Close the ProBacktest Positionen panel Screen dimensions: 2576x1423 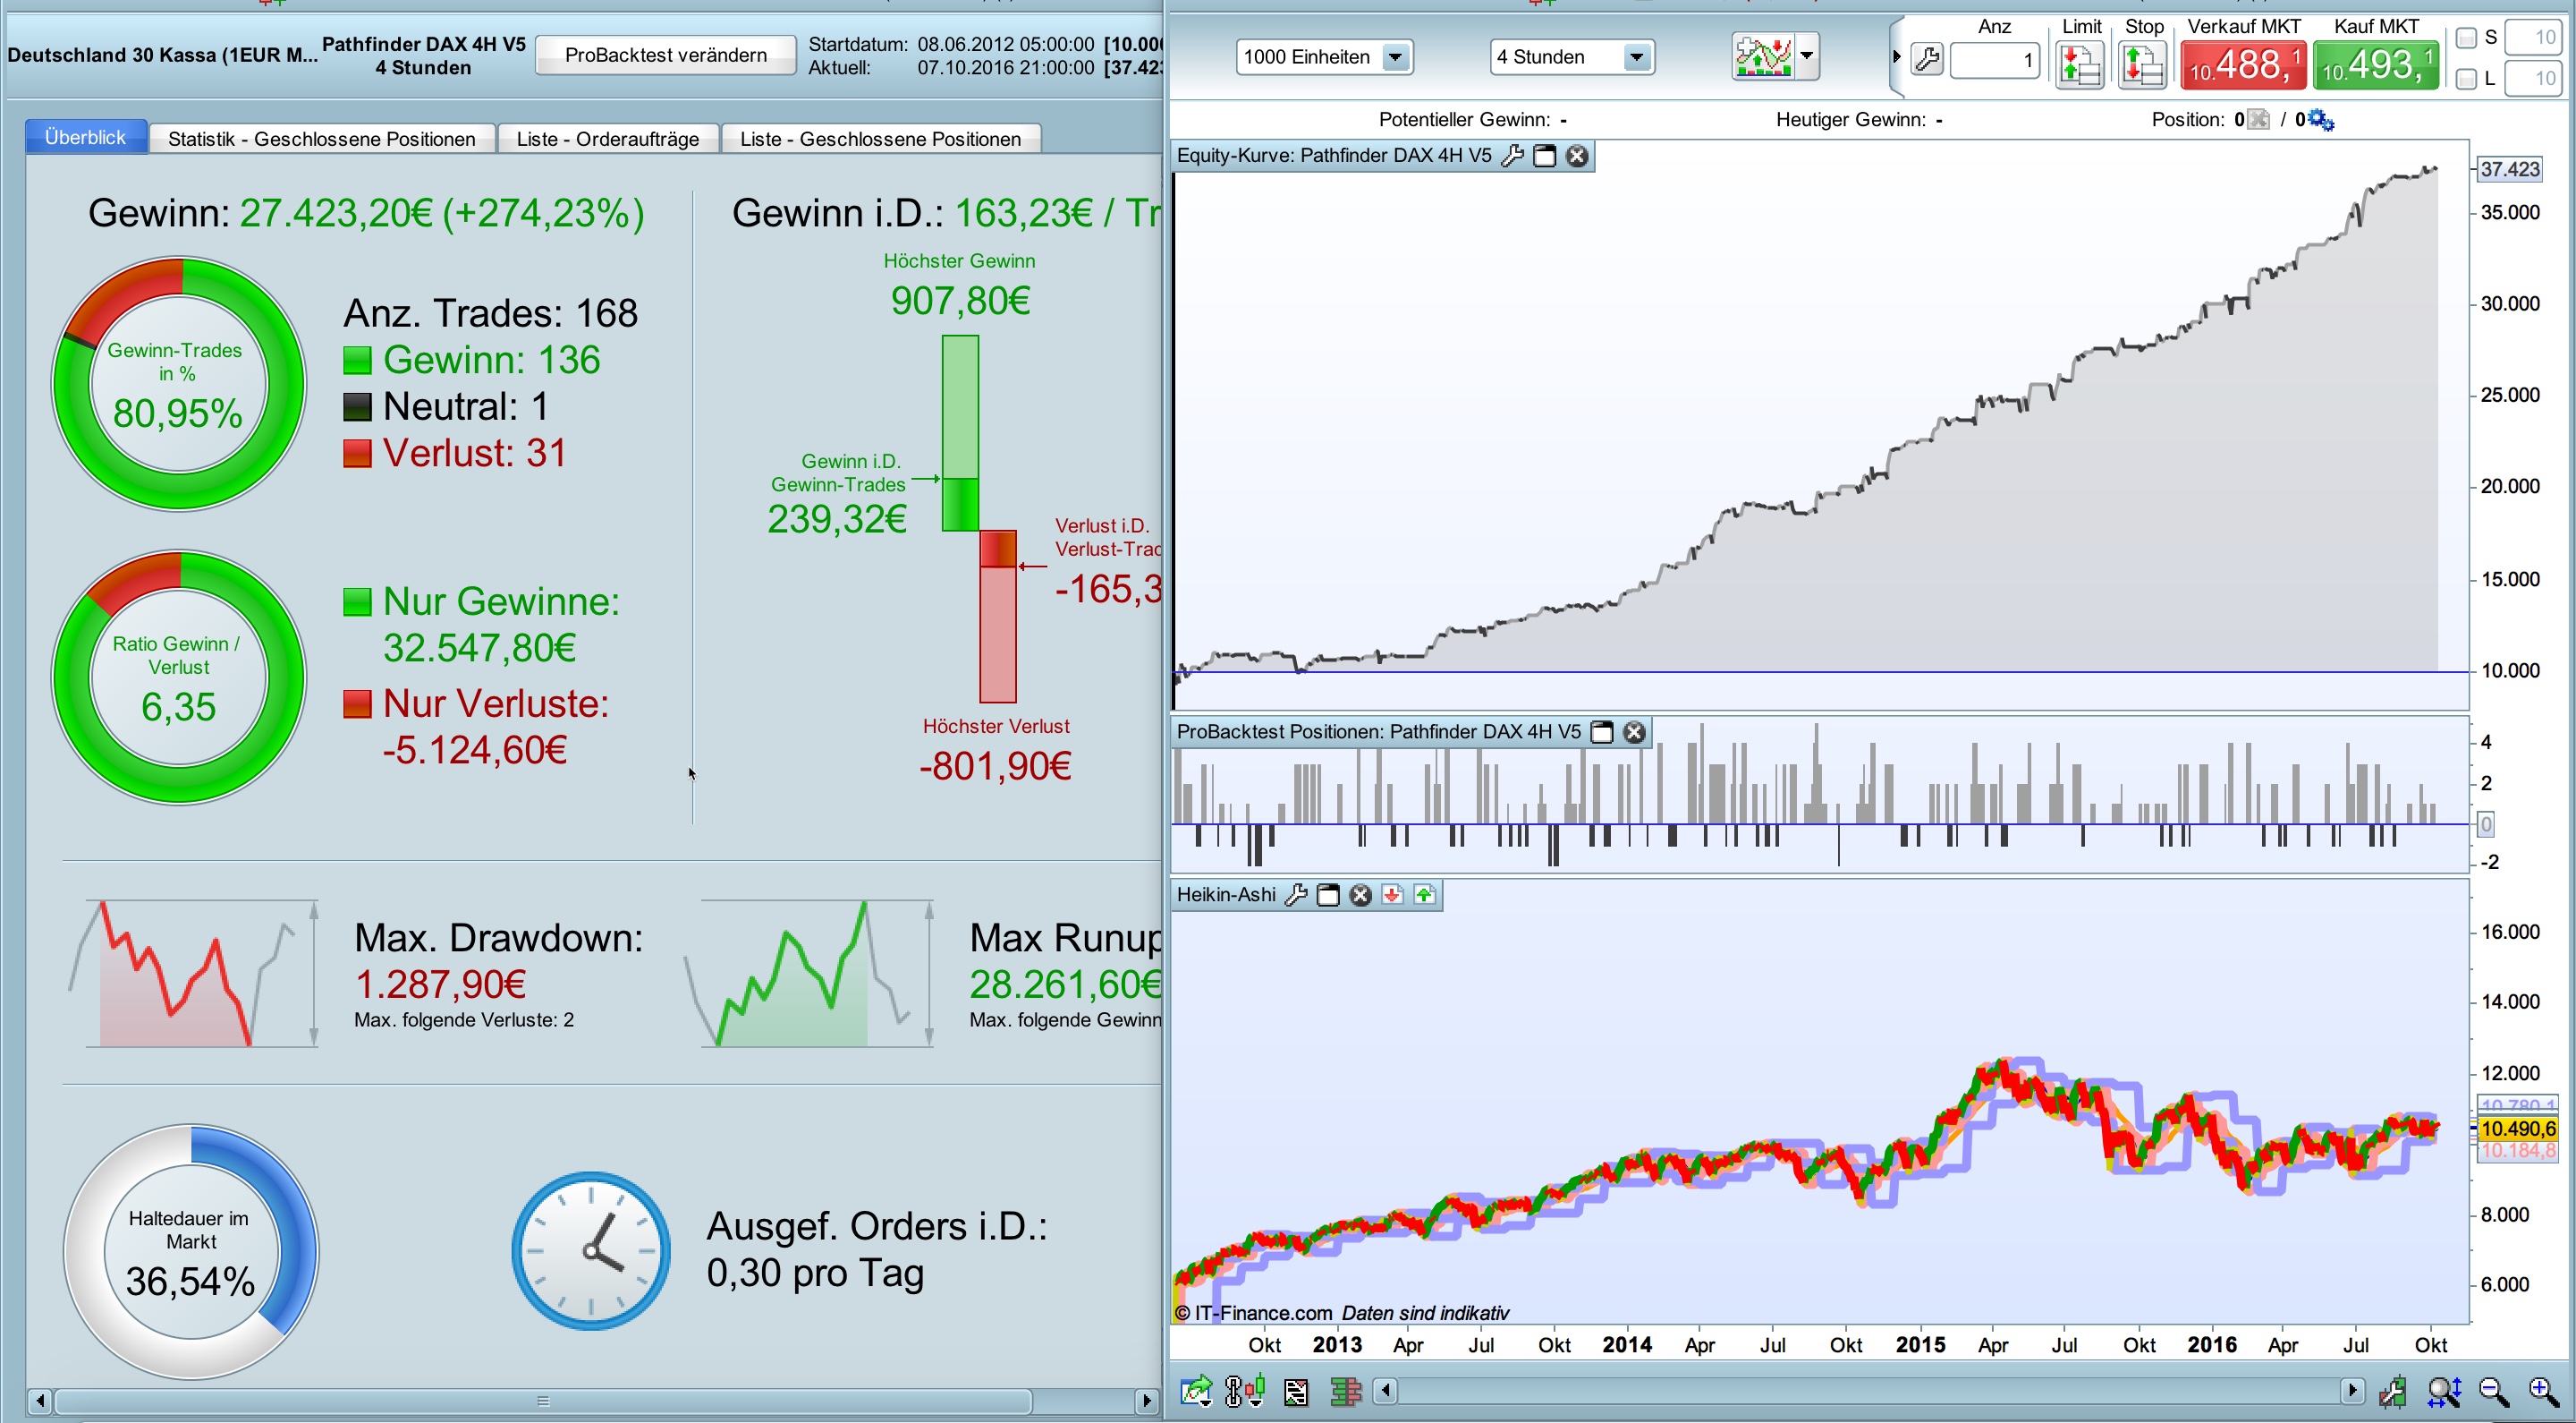[x=1634, y=731]
